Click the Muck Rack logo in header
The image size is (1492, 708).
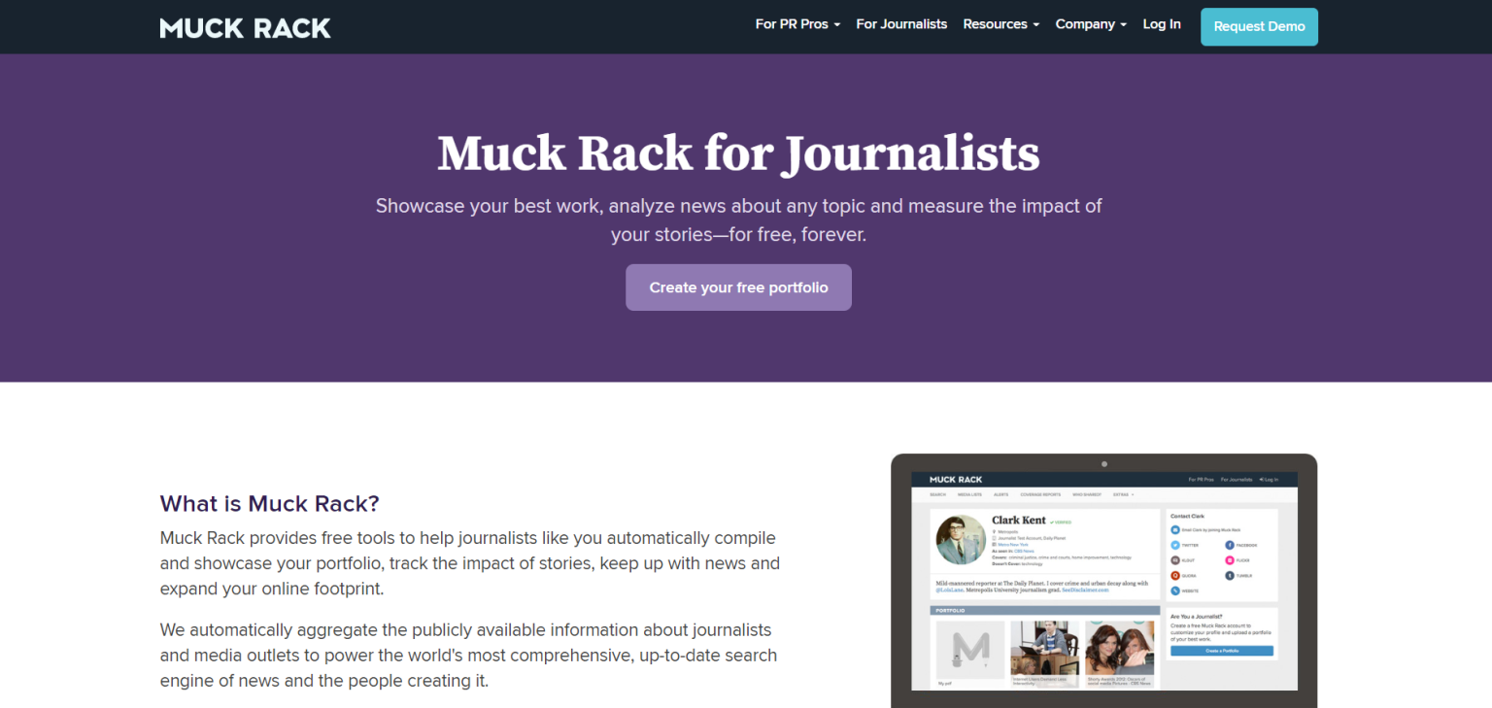245,27
